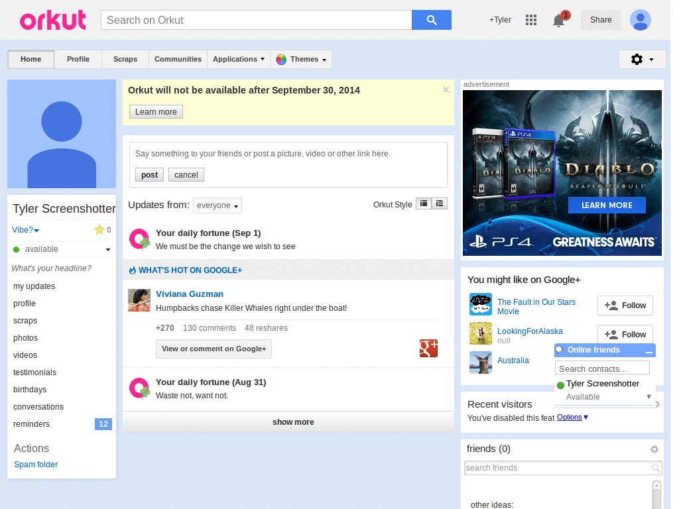Open birthdays in the sidebar
Viewport: 679px width, 509px height.
click(30, 390)
